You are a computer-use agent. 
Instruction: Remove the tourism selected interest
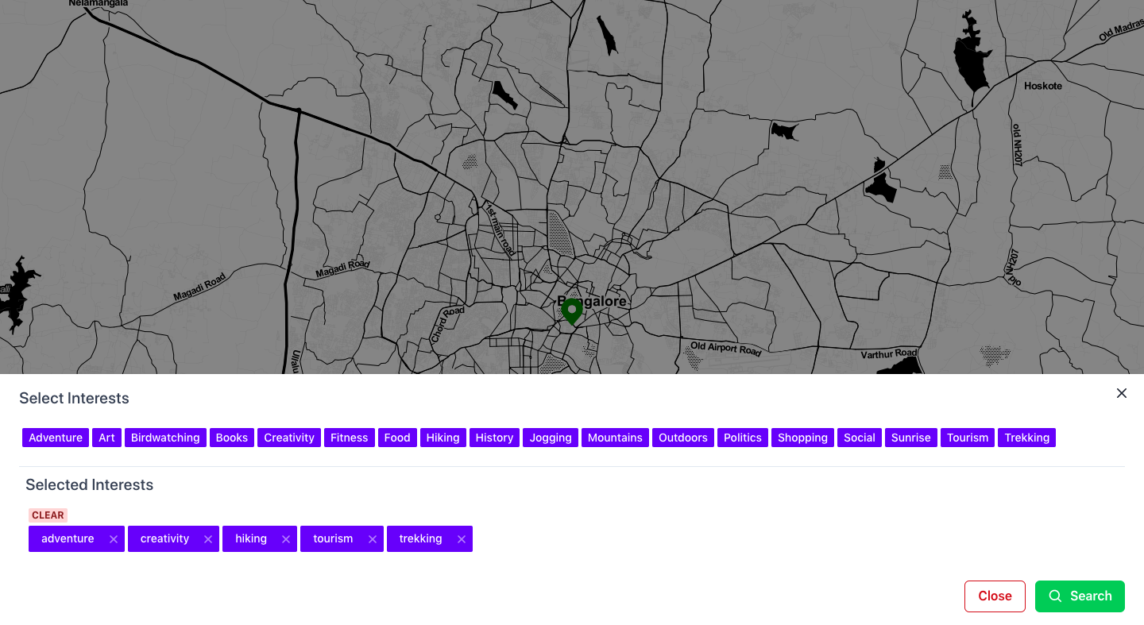point(373,539)
